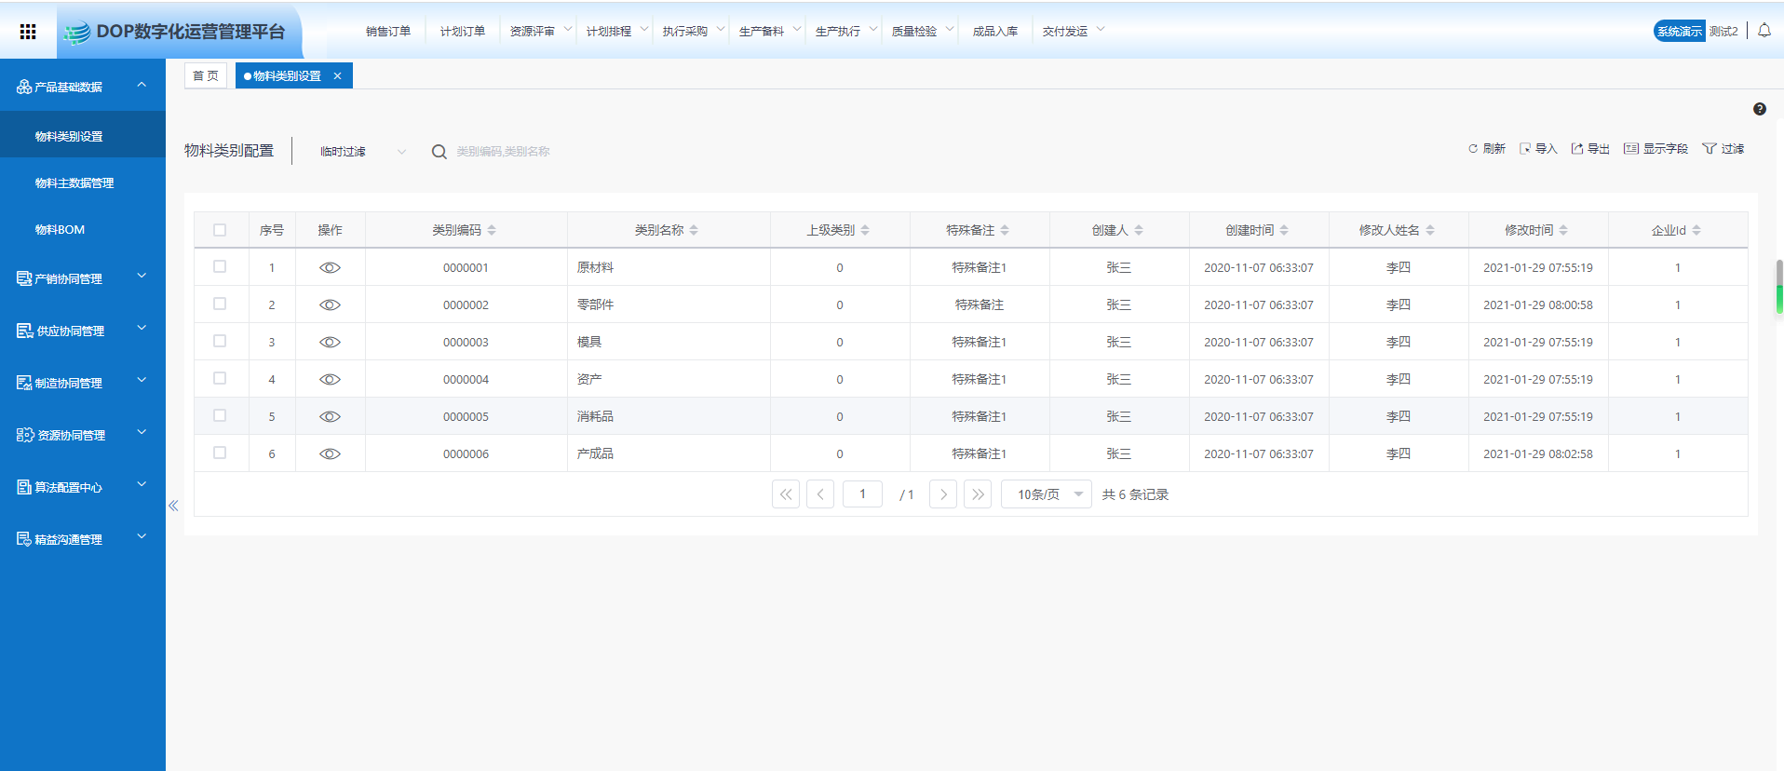Click the 刷新 refresh button

(x=1487, y=149)
